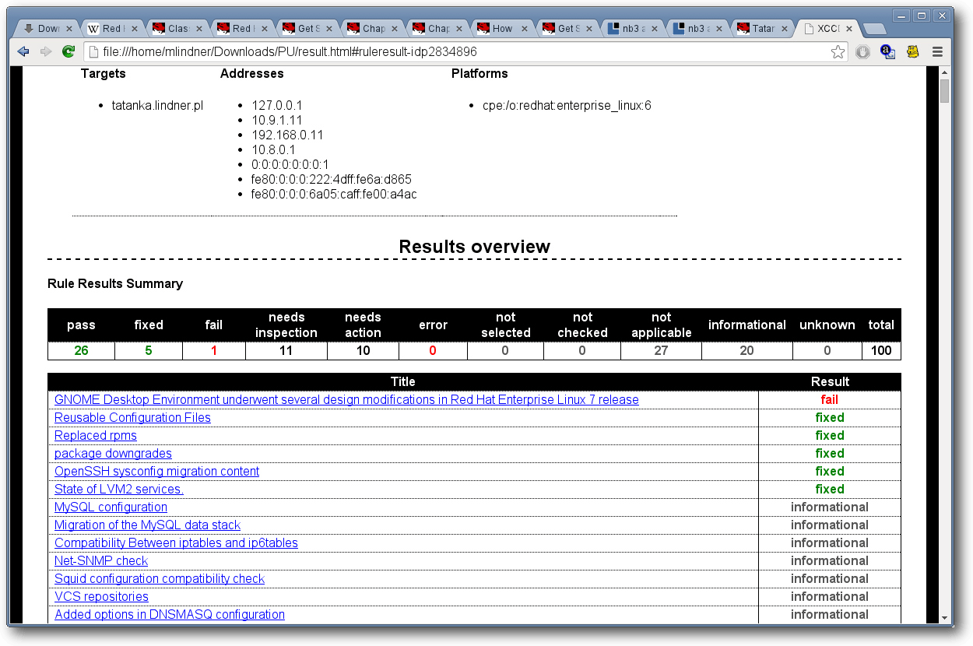
Task: Open Migration of the MySQL data stack link
Action: click(x=147, y=525)
